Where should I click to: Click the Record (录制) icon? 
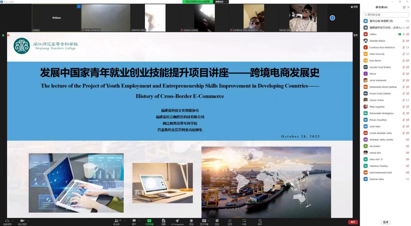click(x=191, y=221)
